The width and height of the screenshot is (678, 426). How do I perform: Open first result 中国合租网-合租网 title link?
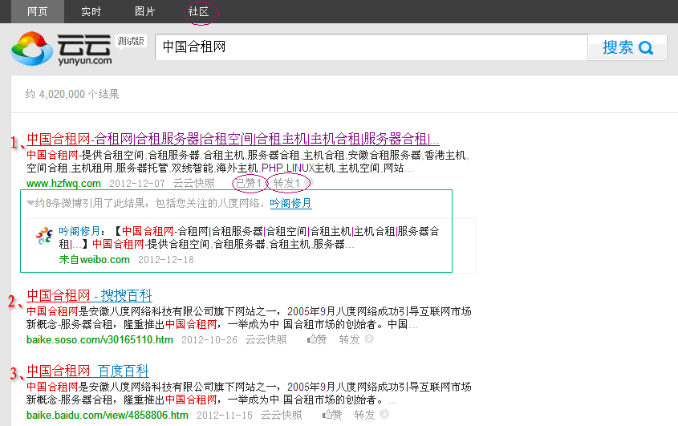[x=233, y=138]
